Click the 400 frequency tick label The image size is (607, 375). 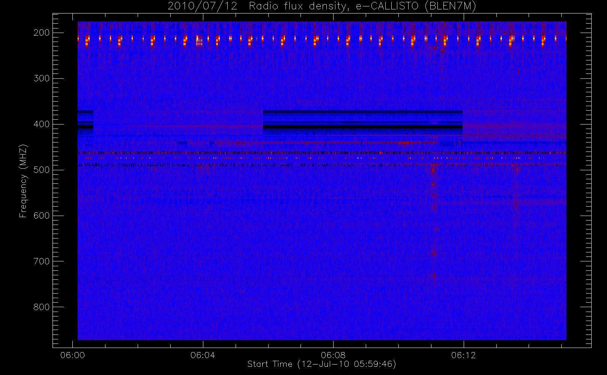(42, 124)
